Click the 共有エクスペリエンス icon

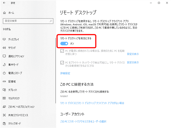pos(4,115)
